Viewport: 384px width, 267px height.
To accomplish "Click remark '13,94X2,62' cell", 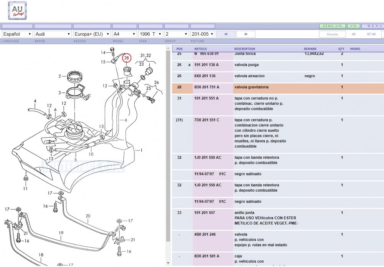I will (x=314, y=54).
